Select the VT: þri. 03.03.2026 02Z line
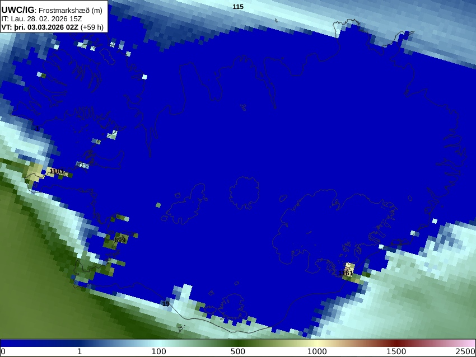The image size is (476, 357). [x=52, y=27]
